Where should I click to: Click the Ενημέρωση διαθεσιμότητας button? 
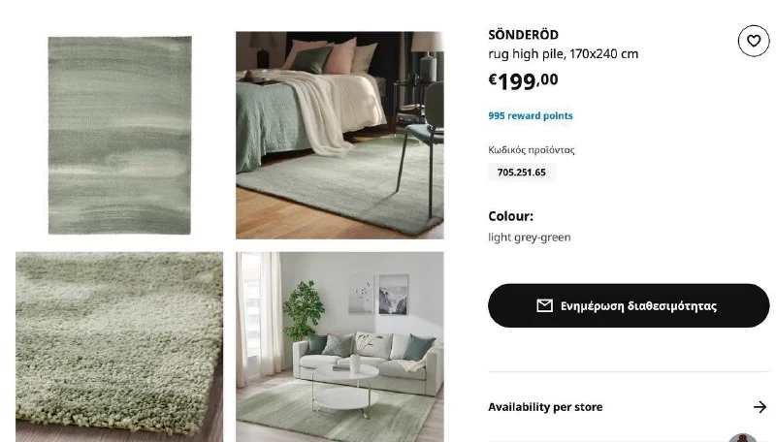629,305
